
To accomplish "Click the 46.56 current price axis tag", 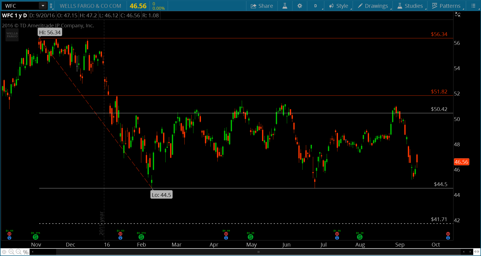I will point(461,162).
